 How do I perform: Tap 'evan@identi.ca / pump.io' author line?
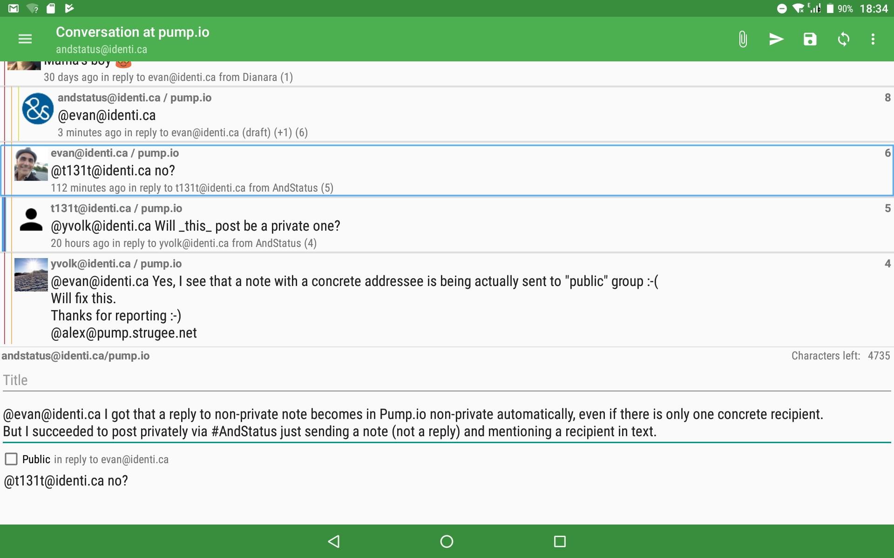[115, 153]
